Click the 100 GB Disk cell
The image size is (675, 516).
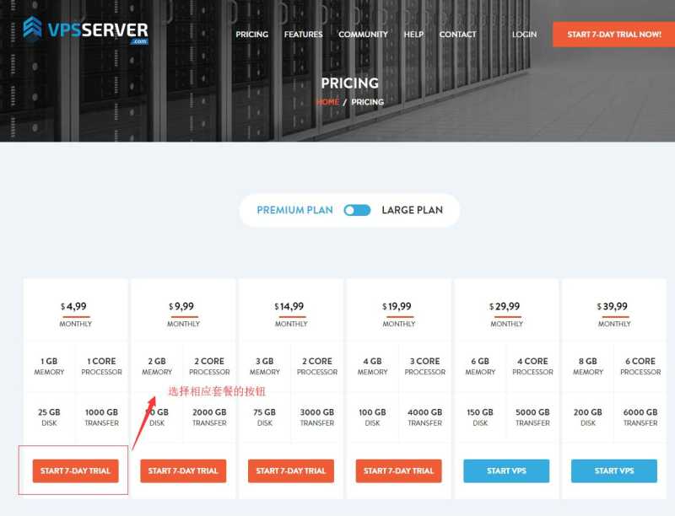372,417
